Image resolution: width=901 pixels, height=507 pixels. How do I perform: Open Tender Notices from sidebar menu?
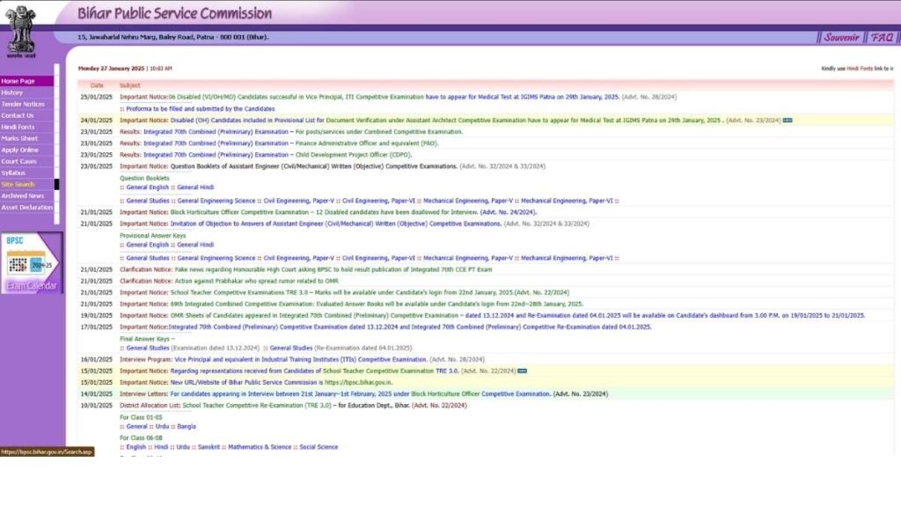coord(24,104)
